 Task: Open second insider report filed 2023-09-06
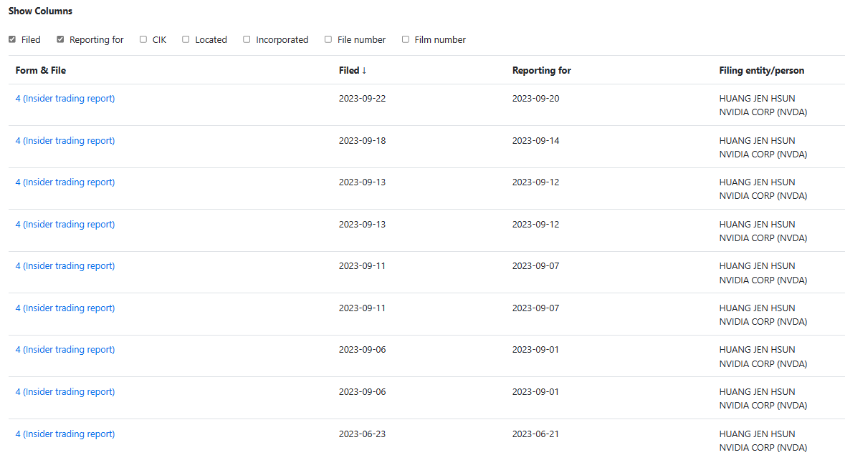pos(65,391)
